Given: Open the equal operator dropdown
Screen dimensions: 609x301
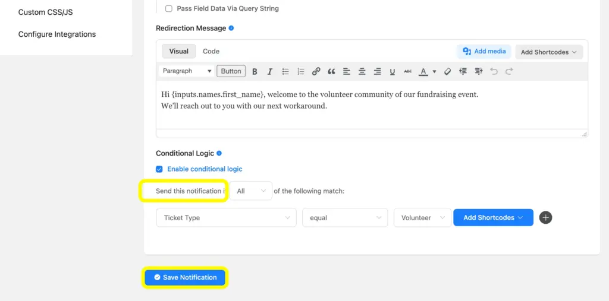Looking at the screenshot, I should click(x=345, y=218).
